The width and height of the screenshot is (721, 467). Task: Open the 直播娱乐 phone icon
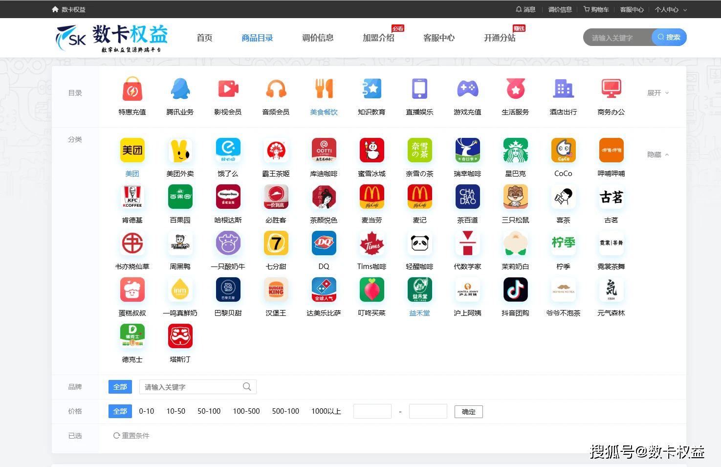click(419, 89)
